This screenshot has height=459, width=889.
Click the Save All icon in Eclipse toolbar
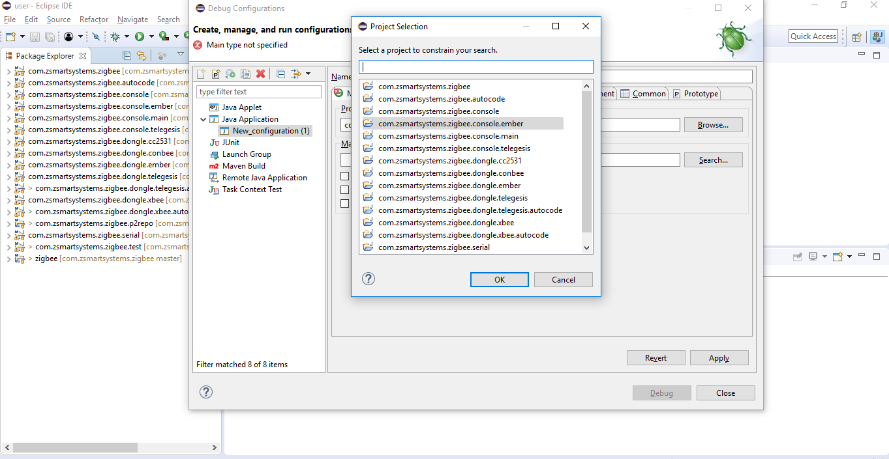[x=50, y=36]
